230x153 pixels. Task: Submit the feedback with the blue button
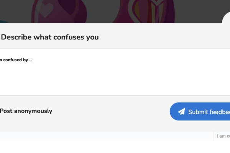tap(200, 111)
